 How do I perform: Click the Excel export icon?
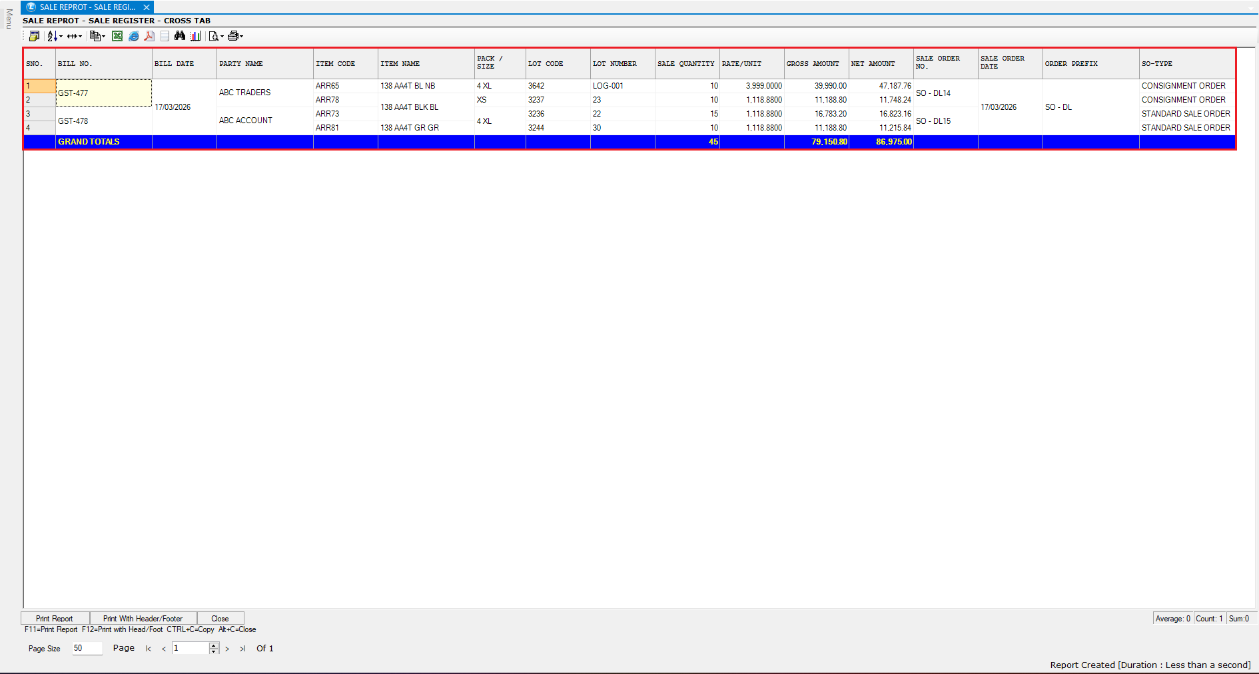pos(117,36)
